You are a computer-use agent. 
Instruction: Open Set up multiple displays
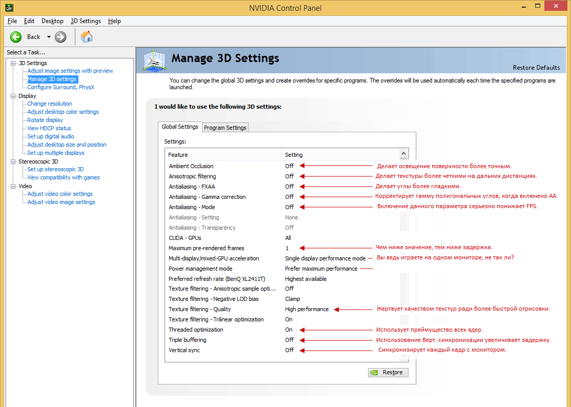(x=56, y=153)
